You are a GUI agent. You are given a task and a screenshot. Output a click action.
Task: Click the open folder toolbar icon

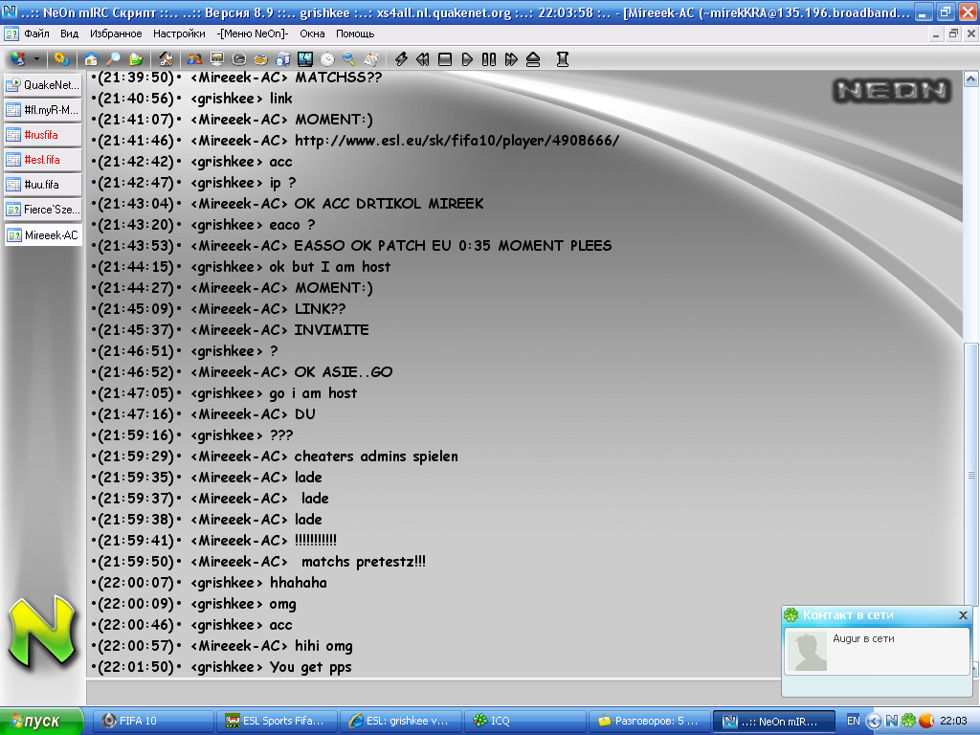pyautogui.click(x=136, y=59)
